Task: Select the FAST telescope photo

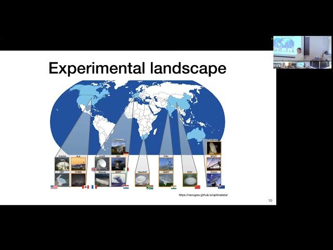Action: pyautogui.click(x=189, y=180)
